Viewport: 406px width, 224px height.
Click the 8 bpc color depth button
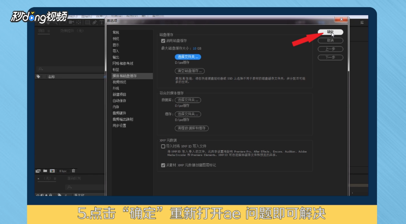coord(63,171)
